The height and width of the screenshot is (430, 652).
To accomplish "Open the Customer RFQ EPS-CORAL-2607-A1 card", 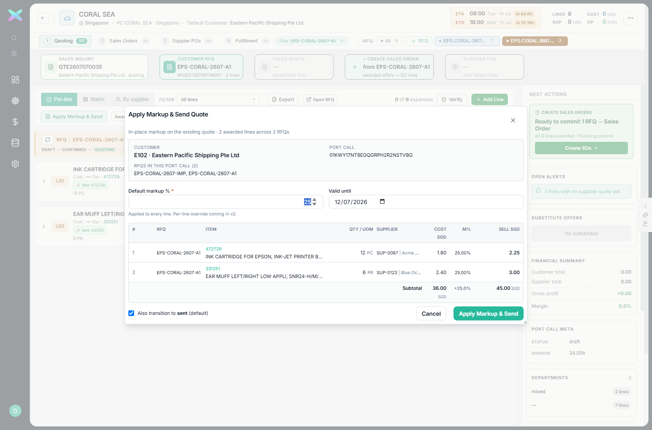I will (x=201, y=67).
